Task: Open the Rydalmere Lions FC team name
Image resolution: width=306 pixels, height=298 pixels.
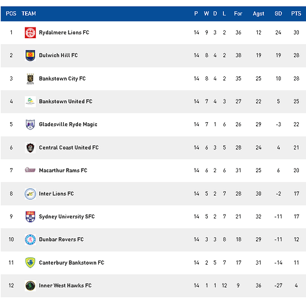Action: point(64,33)
